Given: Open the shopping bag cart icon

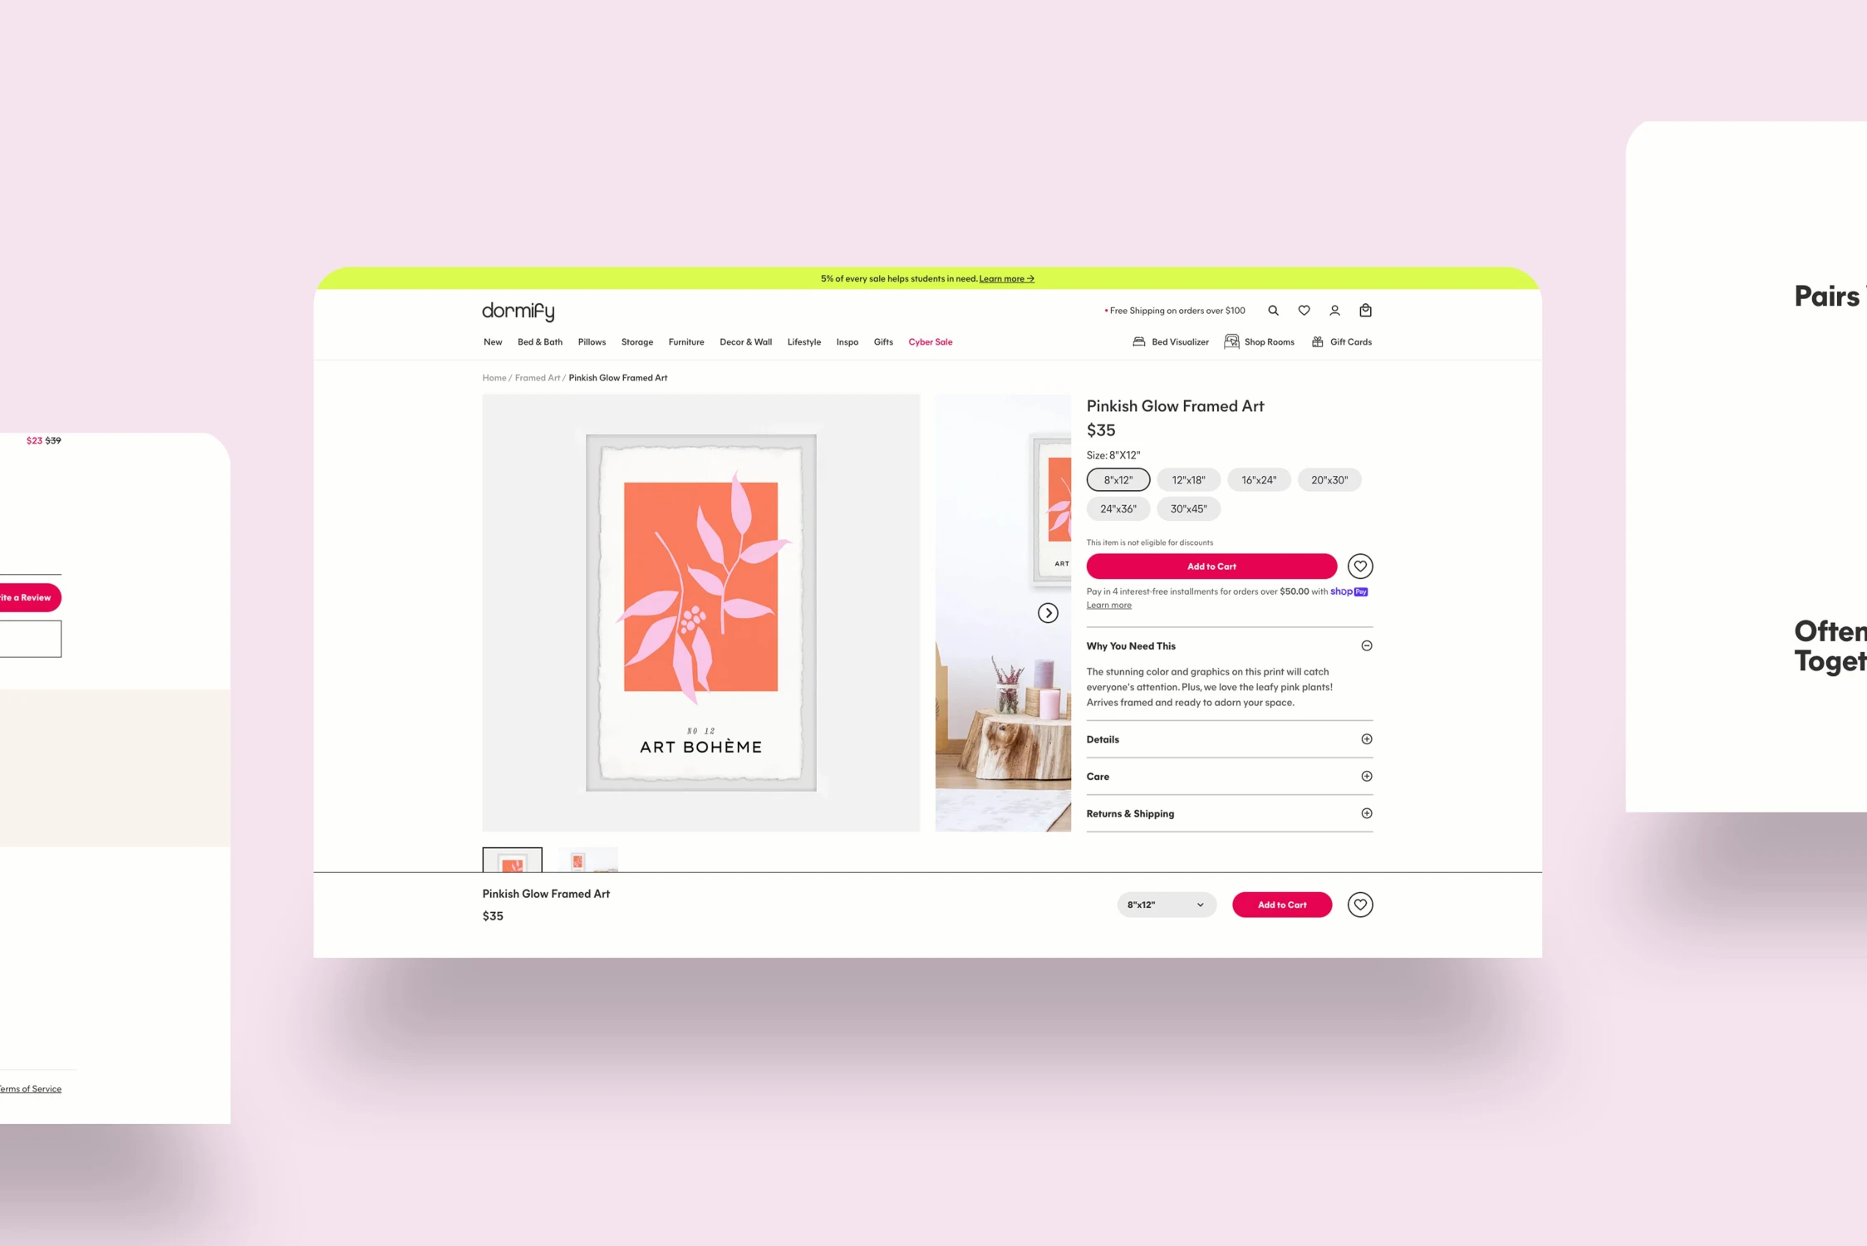Looking at the screenshot, I should pyautogui.click(x=1365, y=311).
